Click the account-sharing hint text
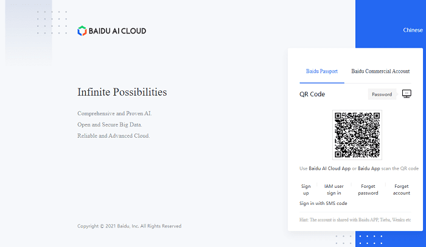The width and height of the screenshot is (426, 247). click(x=355, y=220)
